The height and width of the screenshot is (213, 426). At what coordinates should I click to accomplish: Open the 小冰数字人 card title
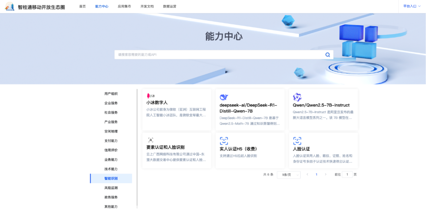click(x=157, y=103)
